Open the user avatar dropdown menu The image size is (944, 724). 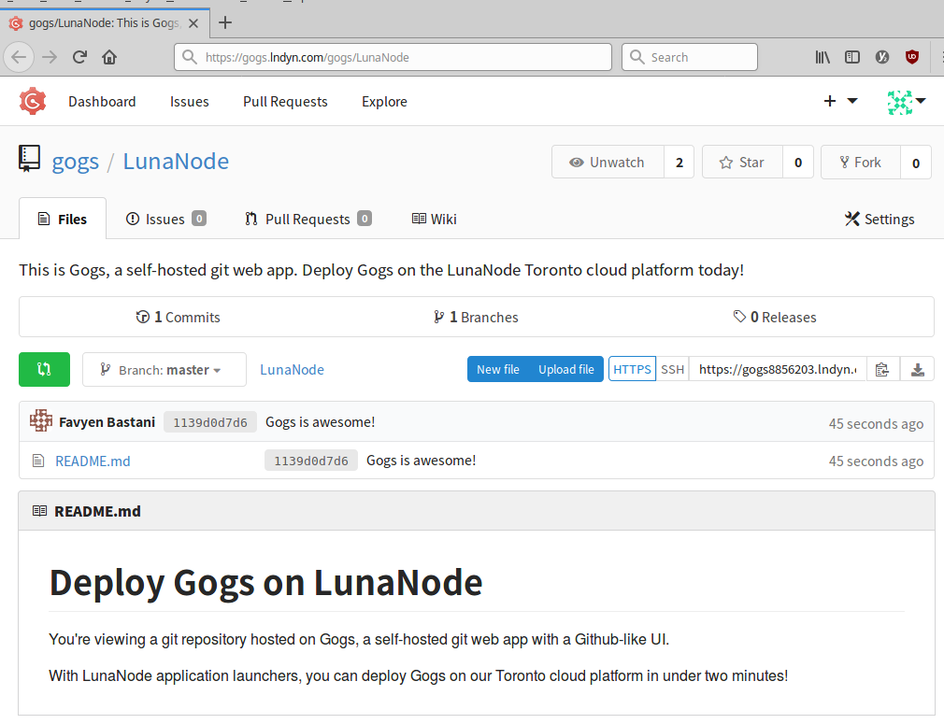906,102
